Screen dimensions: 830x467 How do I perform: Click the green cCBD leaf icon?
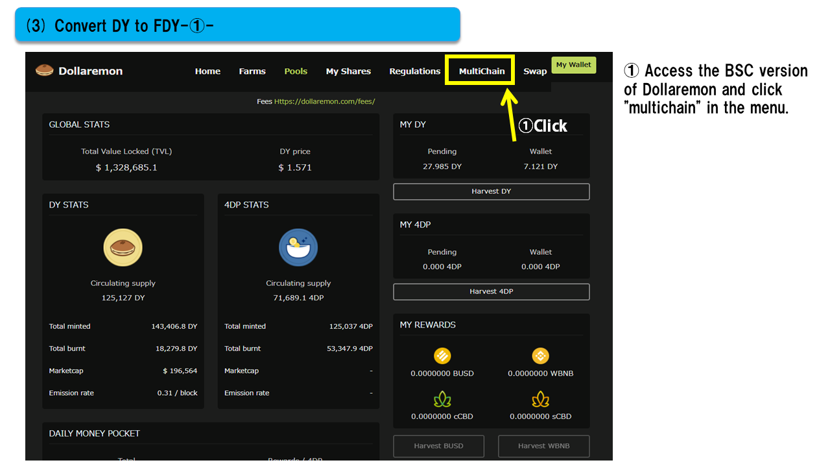442,399
